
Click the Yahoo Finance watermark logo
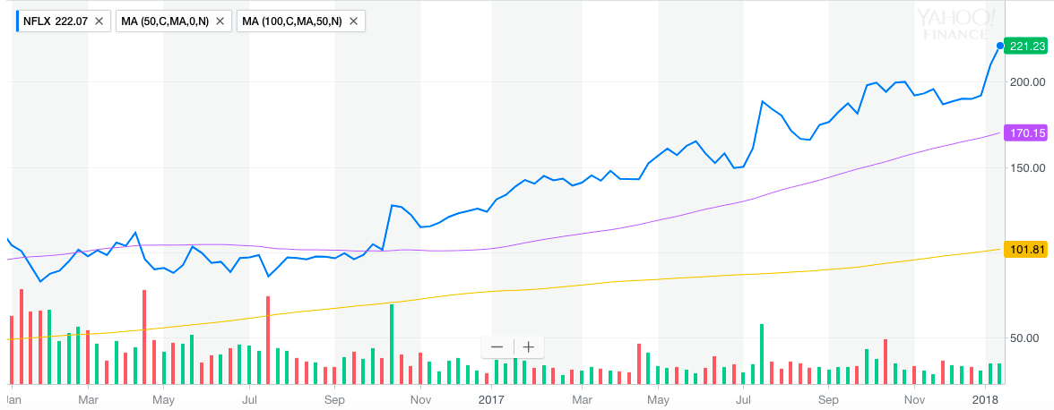click(x=955, y=23)
